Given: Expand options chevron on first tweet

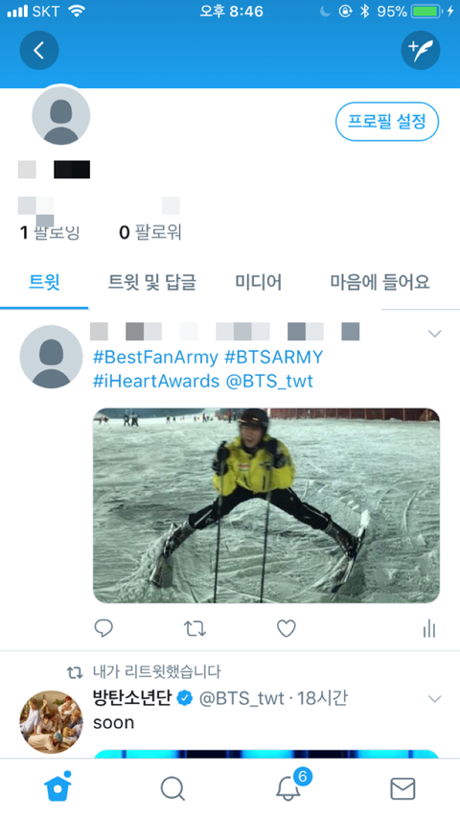Looking at the screenshot, I should [x=435, y=333].
